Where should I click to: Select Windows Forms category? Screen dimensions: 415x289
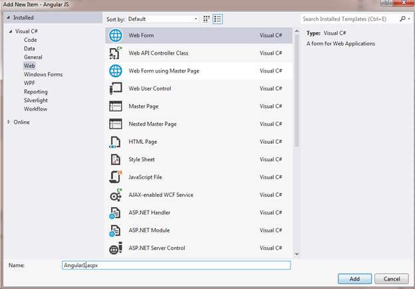[43, 75]
